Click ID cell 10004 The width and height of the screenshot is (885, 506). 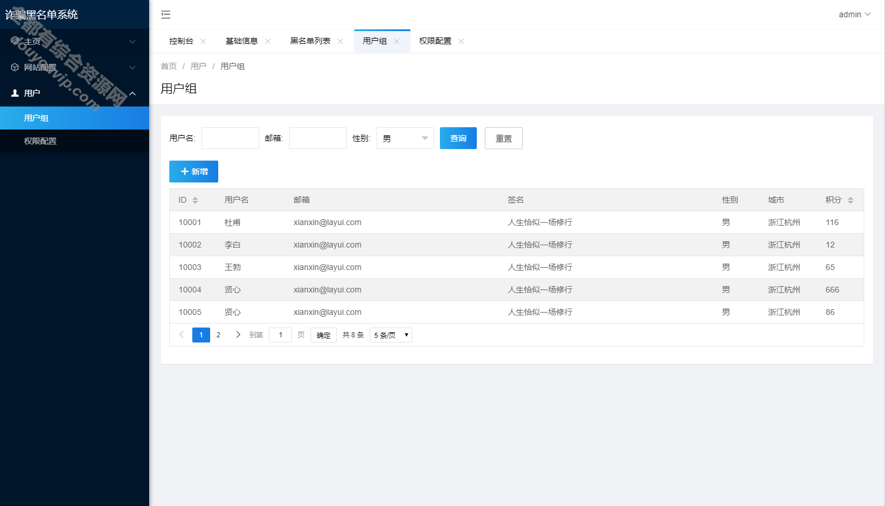coord(190,290)
